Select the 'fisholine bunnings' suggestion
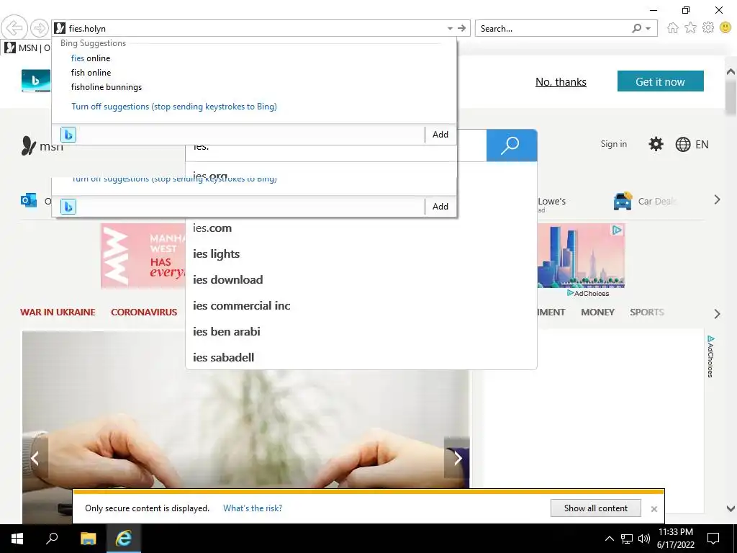 coord(107,87)
